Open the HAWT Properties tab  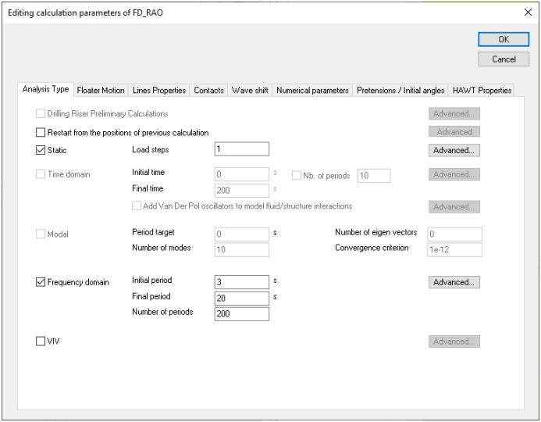tap(482, 91)
